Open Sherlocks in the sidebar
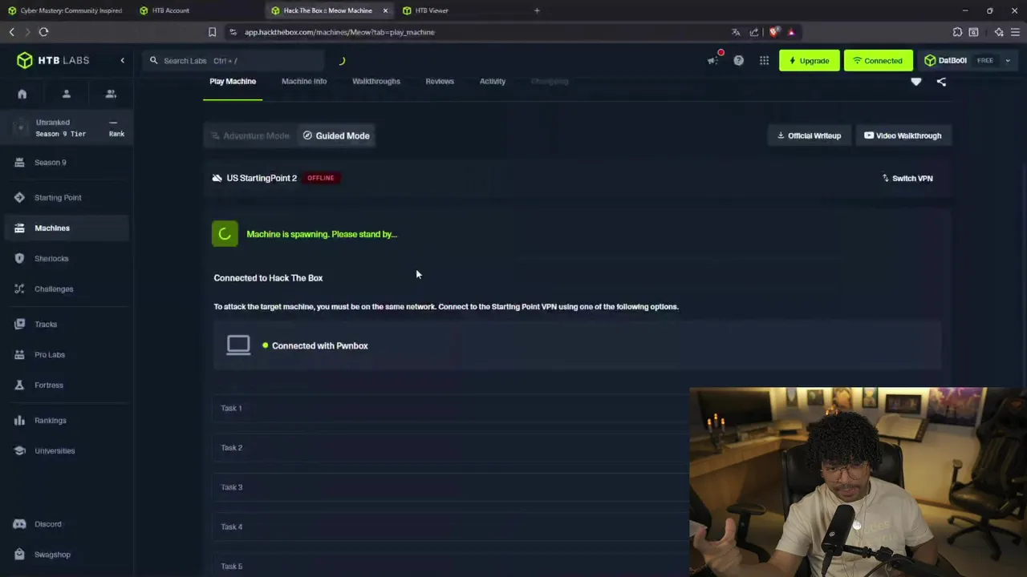Screen dimensions: 1027x577 tap(67, 258)
